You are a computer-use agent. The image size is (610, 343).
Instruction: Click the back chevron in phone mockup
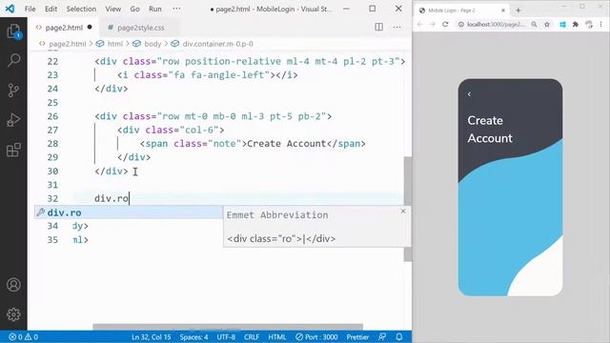pyautogui.click(x=470, y=94)
